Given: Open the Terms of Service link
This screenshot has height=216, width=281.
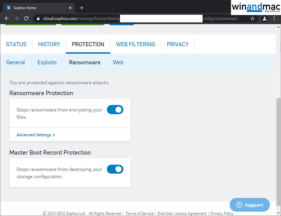Looking at the screenshot, I should pos(139,213).
